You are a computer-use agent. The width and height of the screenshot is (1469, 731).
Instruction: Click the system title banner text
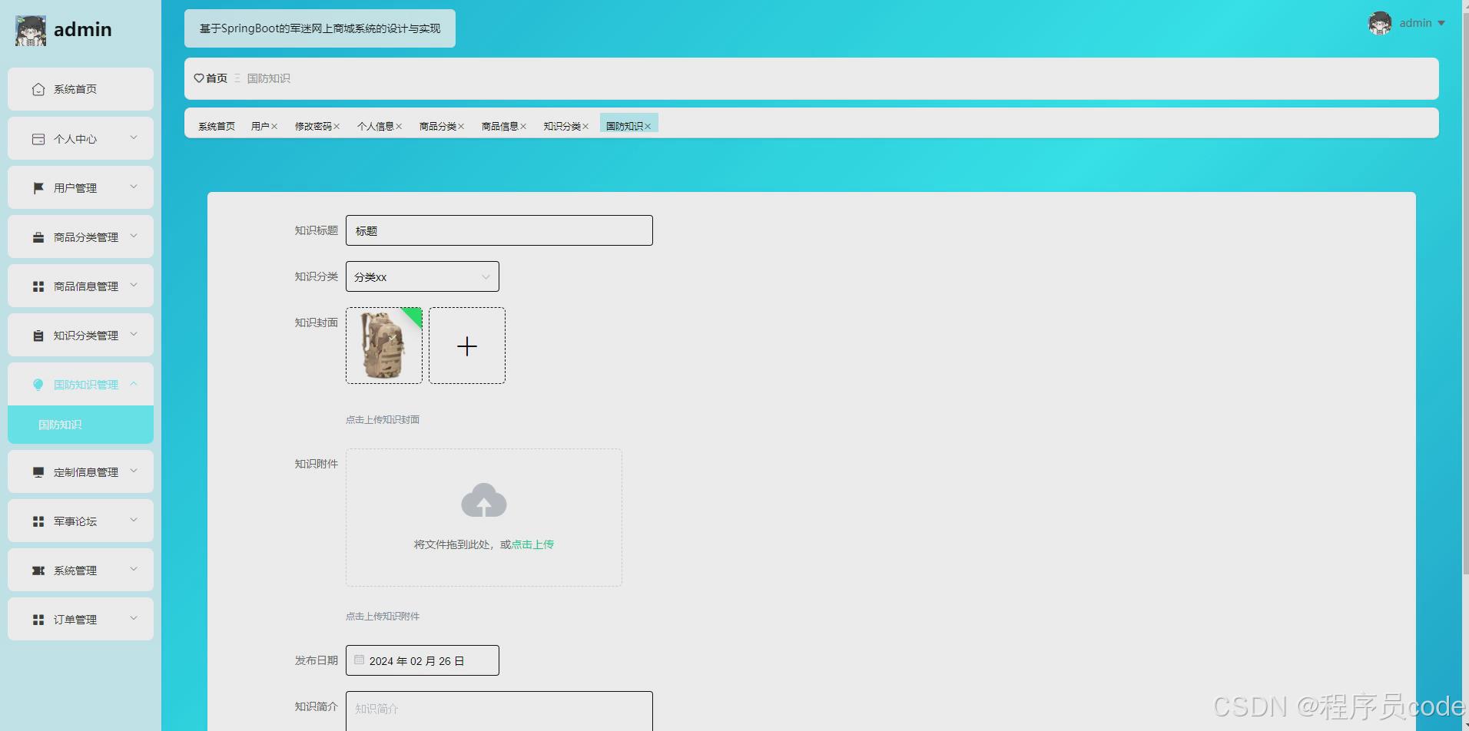320,28
